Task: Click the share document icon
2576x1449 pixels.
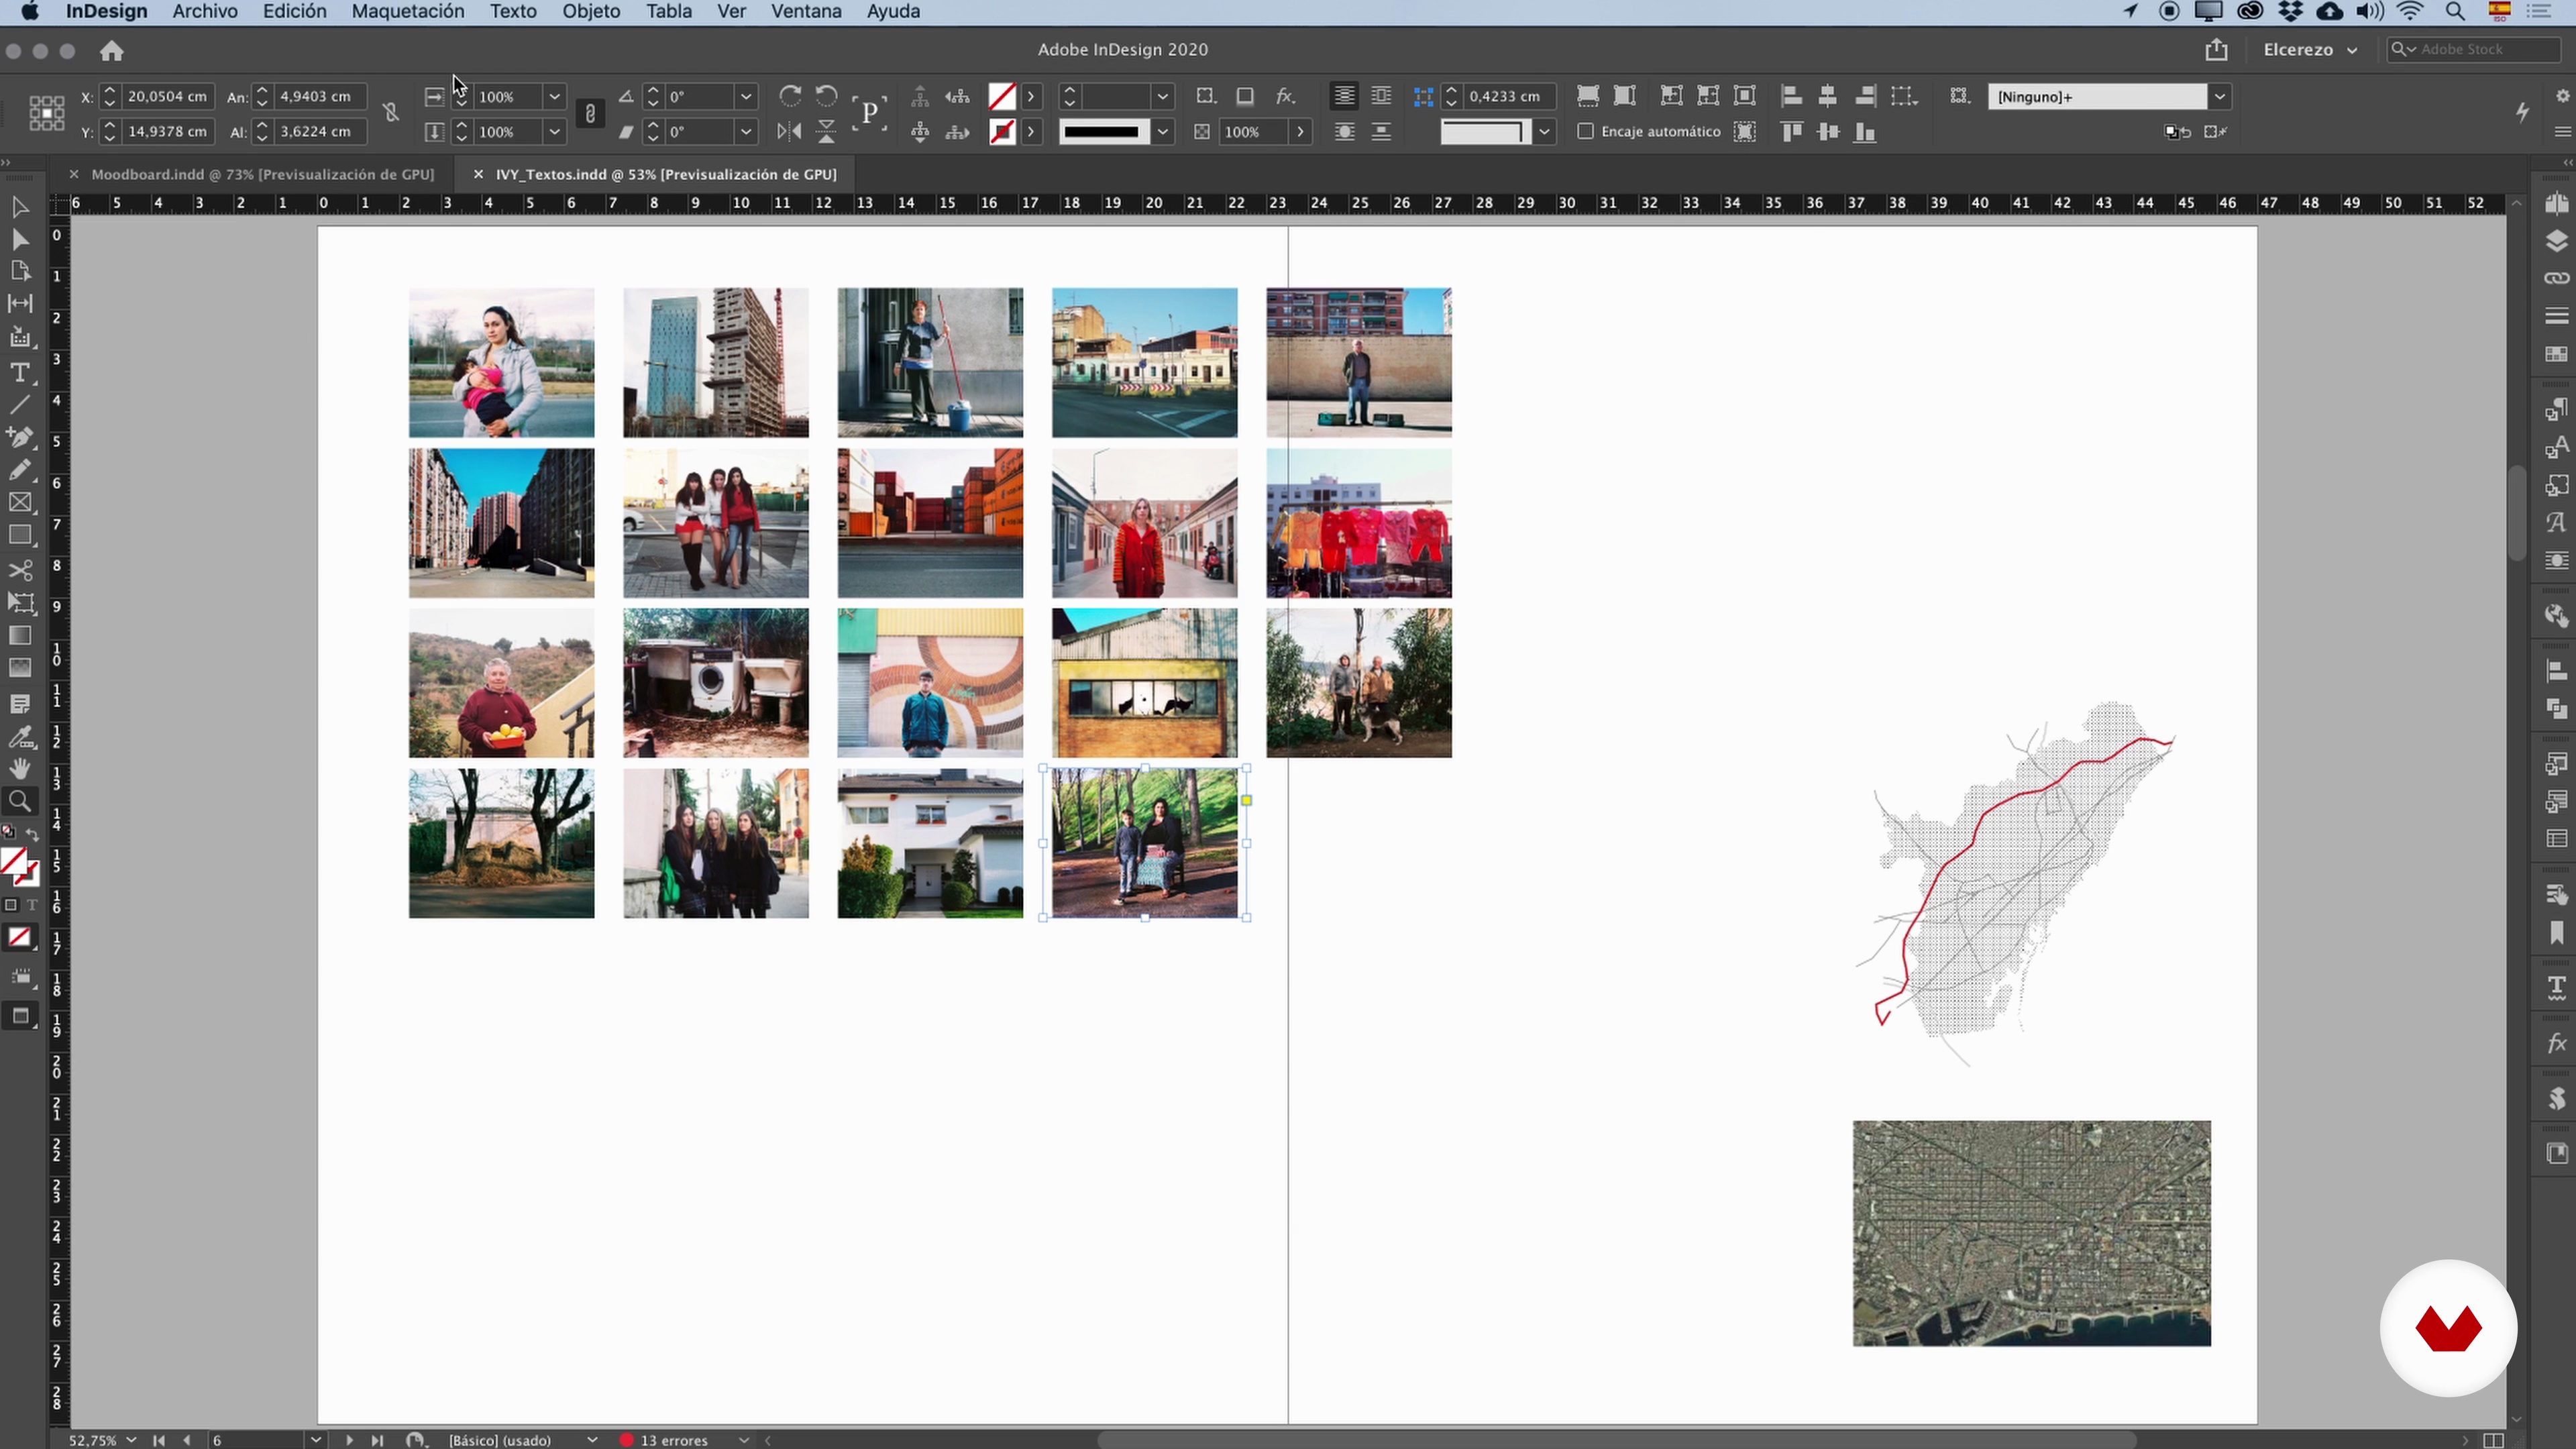Action: [2216, 50]
